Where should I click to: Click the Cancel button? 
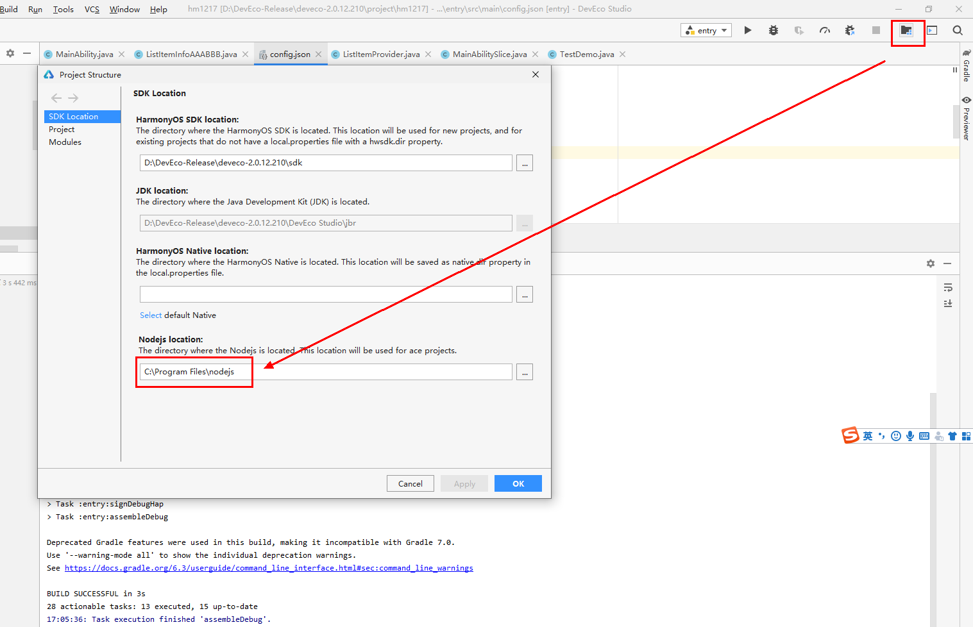click(410, 483)
